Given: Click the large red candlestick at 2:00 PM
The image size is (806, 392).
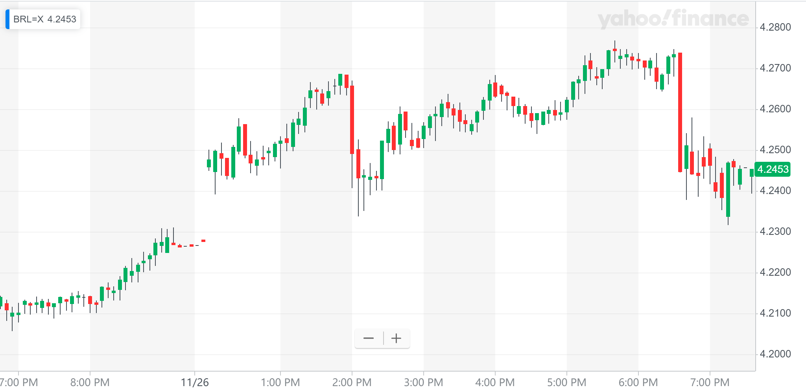Looking at the screenshot, I should (x=352, y=120).
